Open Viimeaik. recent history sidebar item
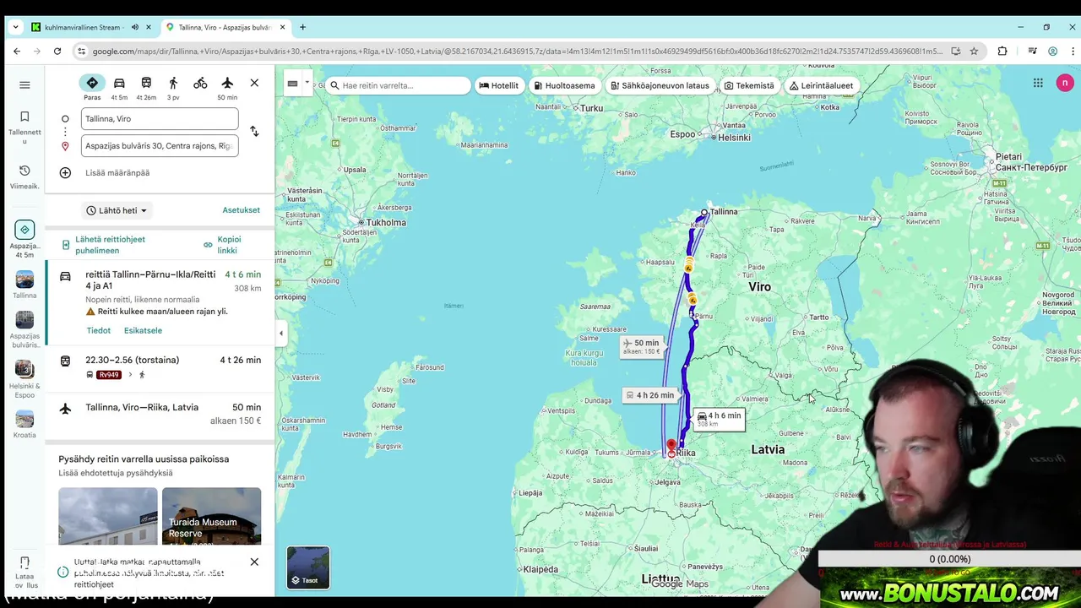1081x608 pixels. tap(24, 176)
